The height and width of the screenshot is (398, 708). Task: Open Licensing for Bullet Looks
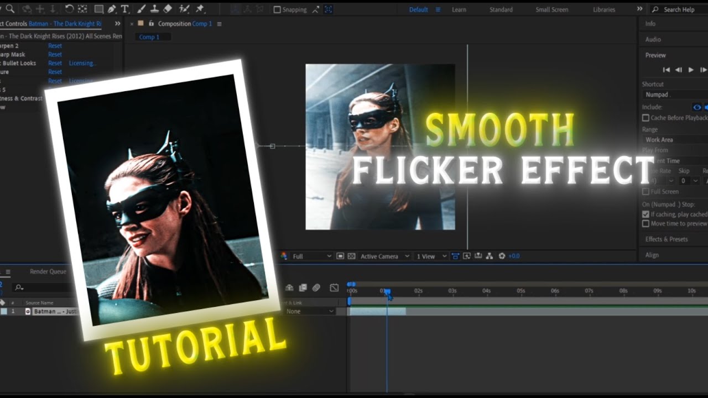pyautogui.click(x=82, y=63)
